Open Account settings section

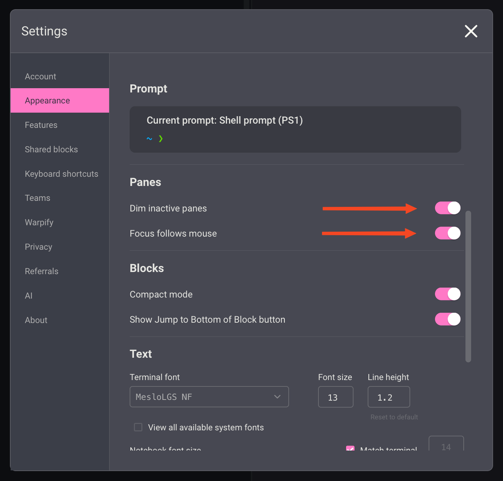(x=40, y=77)
